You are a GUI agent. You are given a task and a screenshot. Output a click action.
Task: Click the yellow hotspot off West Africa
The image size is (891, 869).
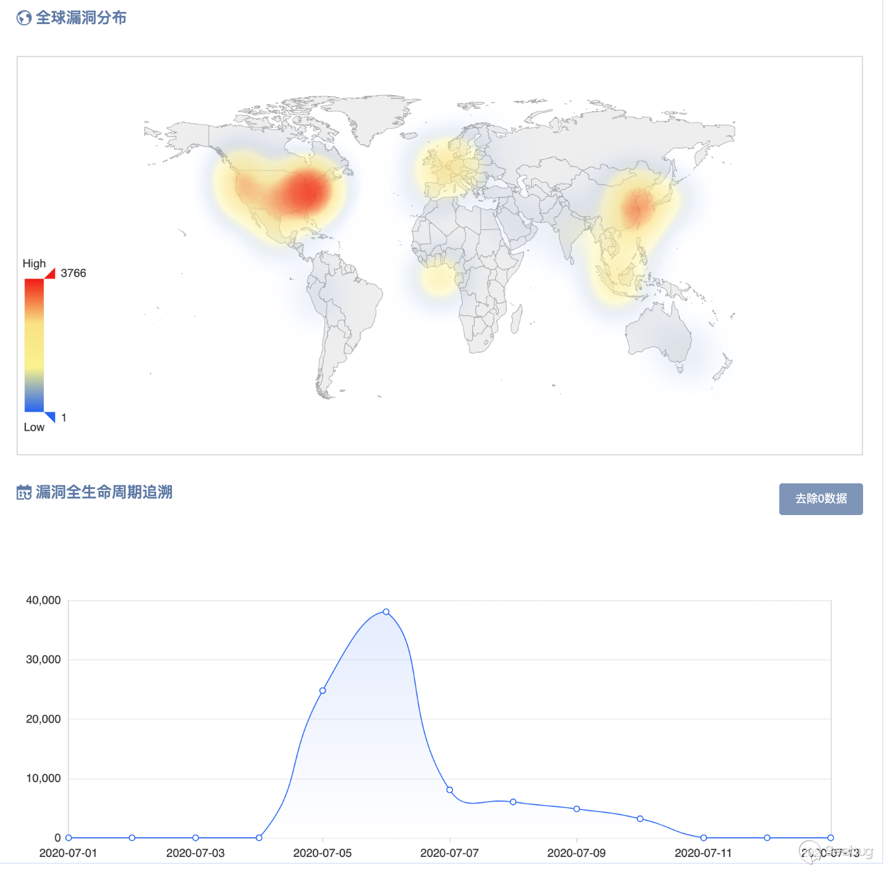pos(437,280)
